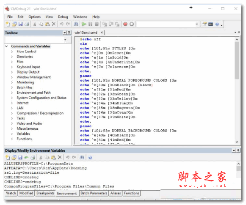This screenshot has width=246, height=205.
Task: Clear breakpoints with the hollow circle icon
Action: click(x=132, y=24)
